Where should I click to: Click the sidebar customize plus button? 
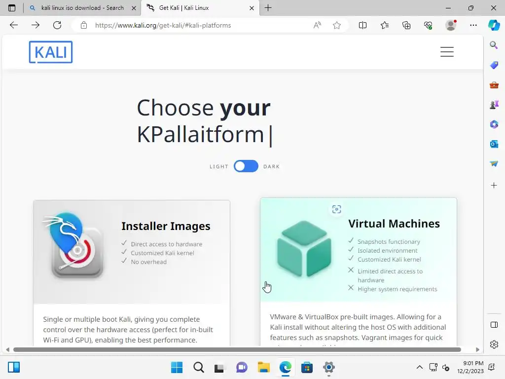(494, 186)
